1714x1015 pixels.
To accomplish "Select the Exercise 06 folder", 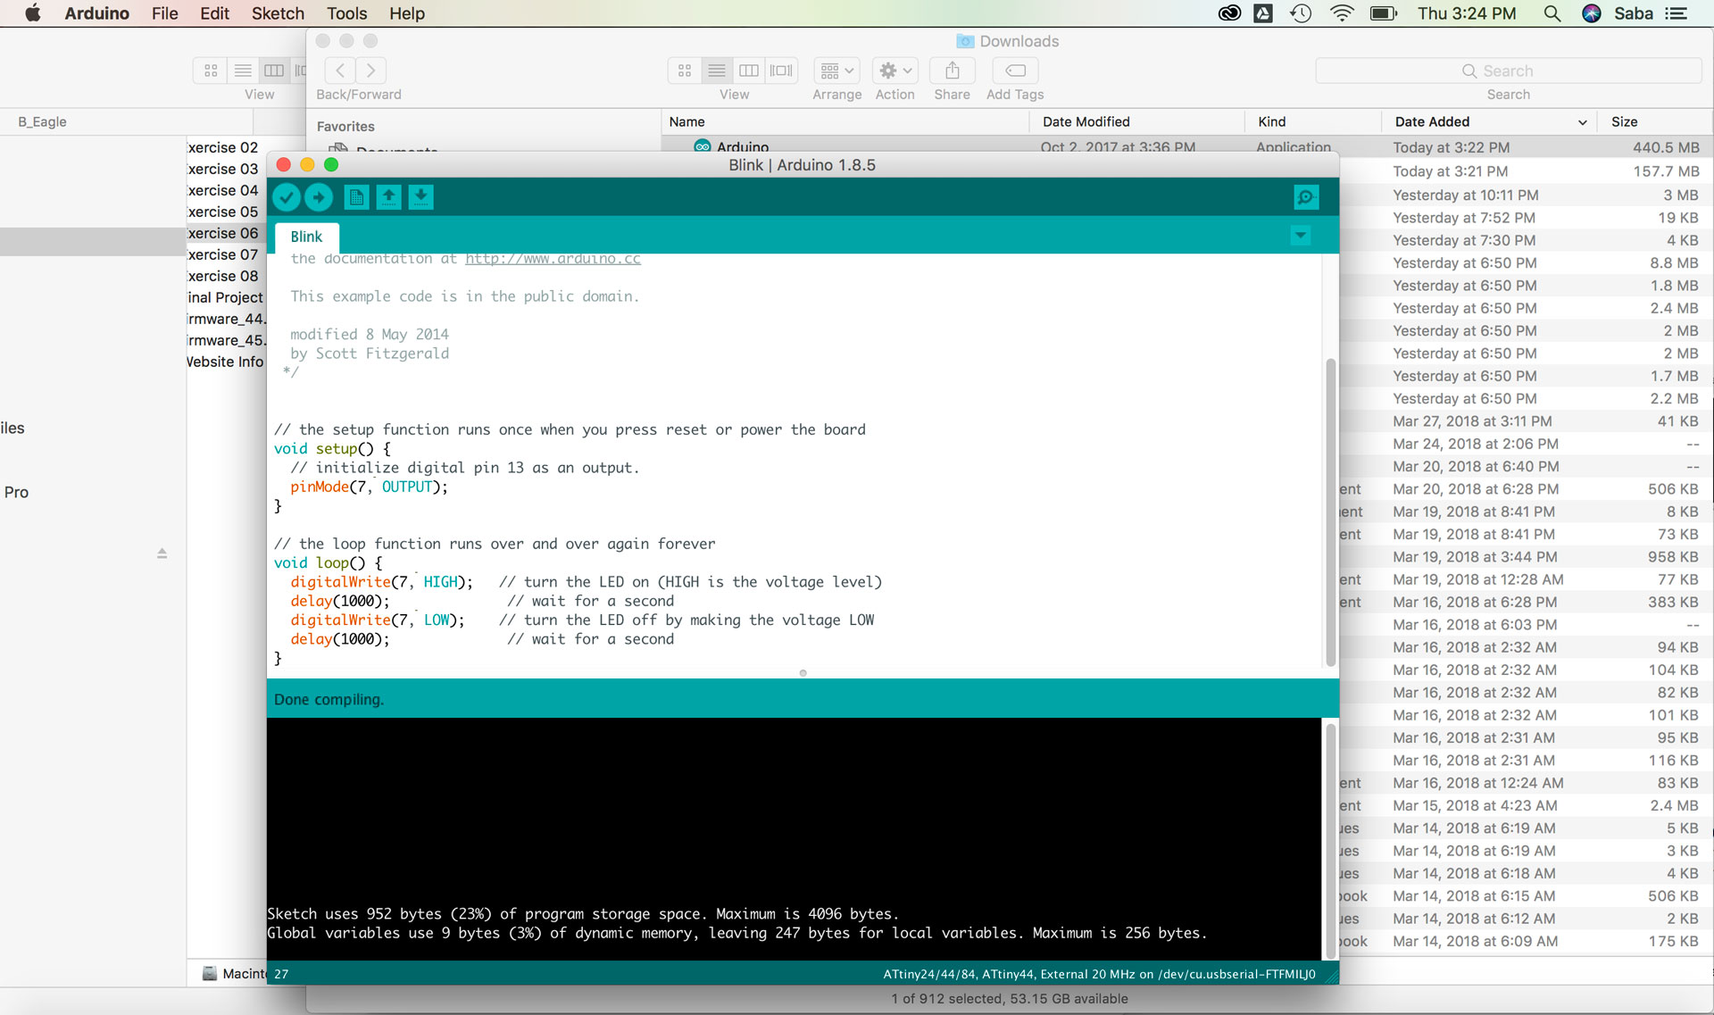I will point(223,233).
